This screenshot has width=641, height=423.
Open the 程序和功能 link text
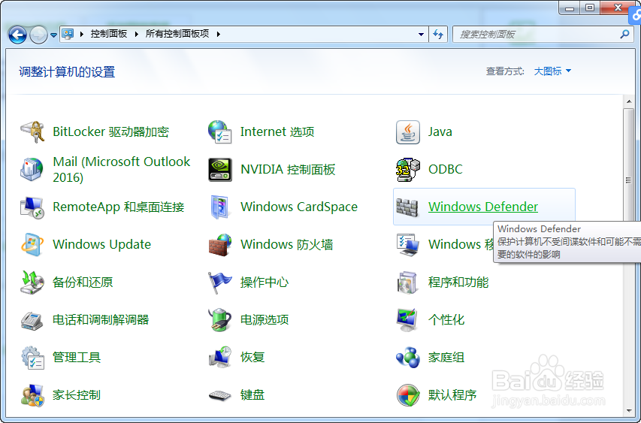coord(458,282)
